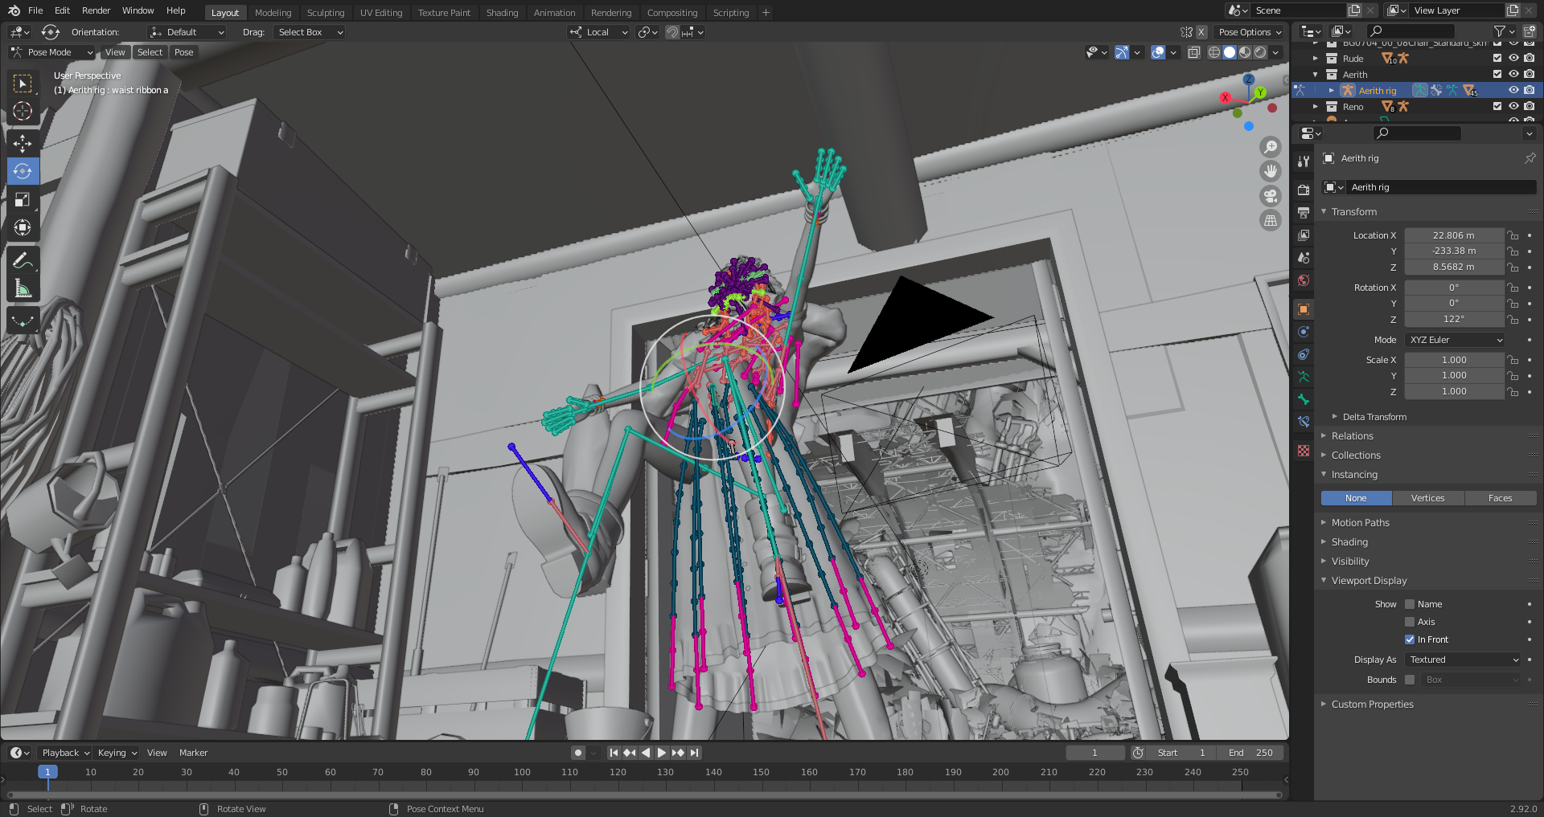Screen dimensions: 1544x817
Task: Open the Display As Textured dropdown
Action: (x=1464, y=660)
